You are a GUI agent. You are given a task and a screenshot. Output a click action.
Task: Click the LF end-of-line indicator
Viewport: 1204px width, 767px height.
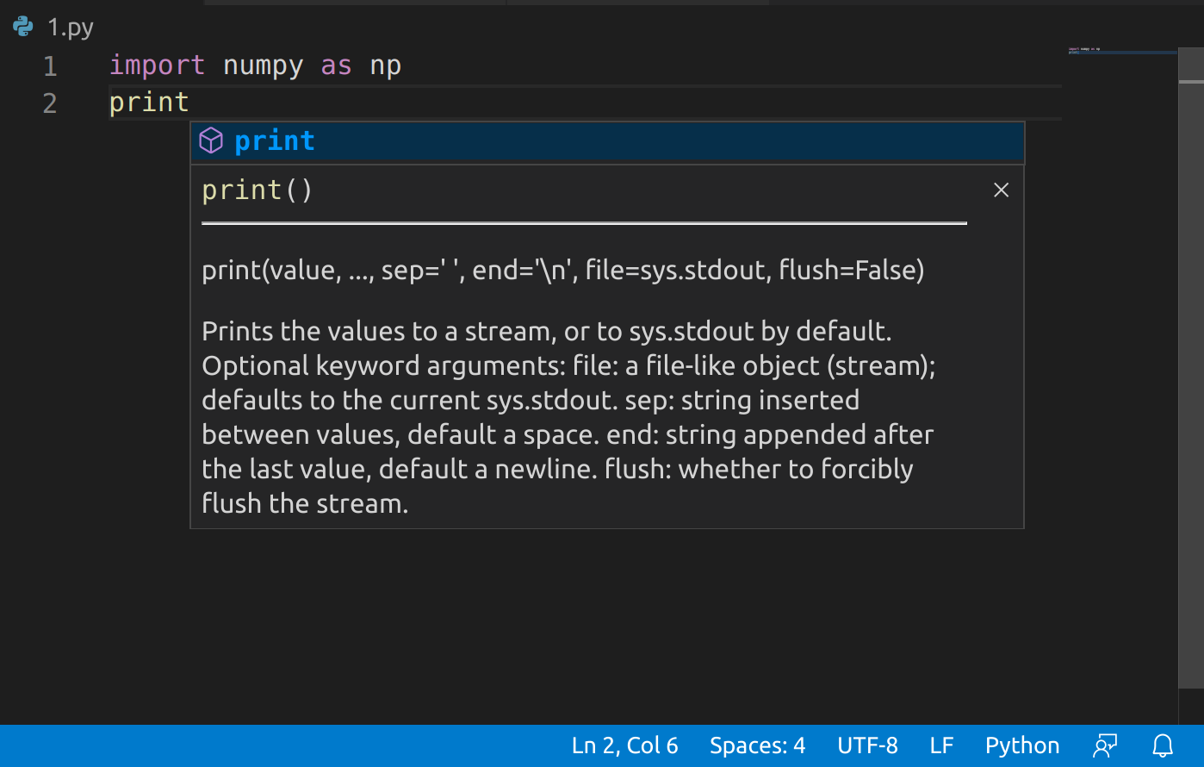point(941,745)
